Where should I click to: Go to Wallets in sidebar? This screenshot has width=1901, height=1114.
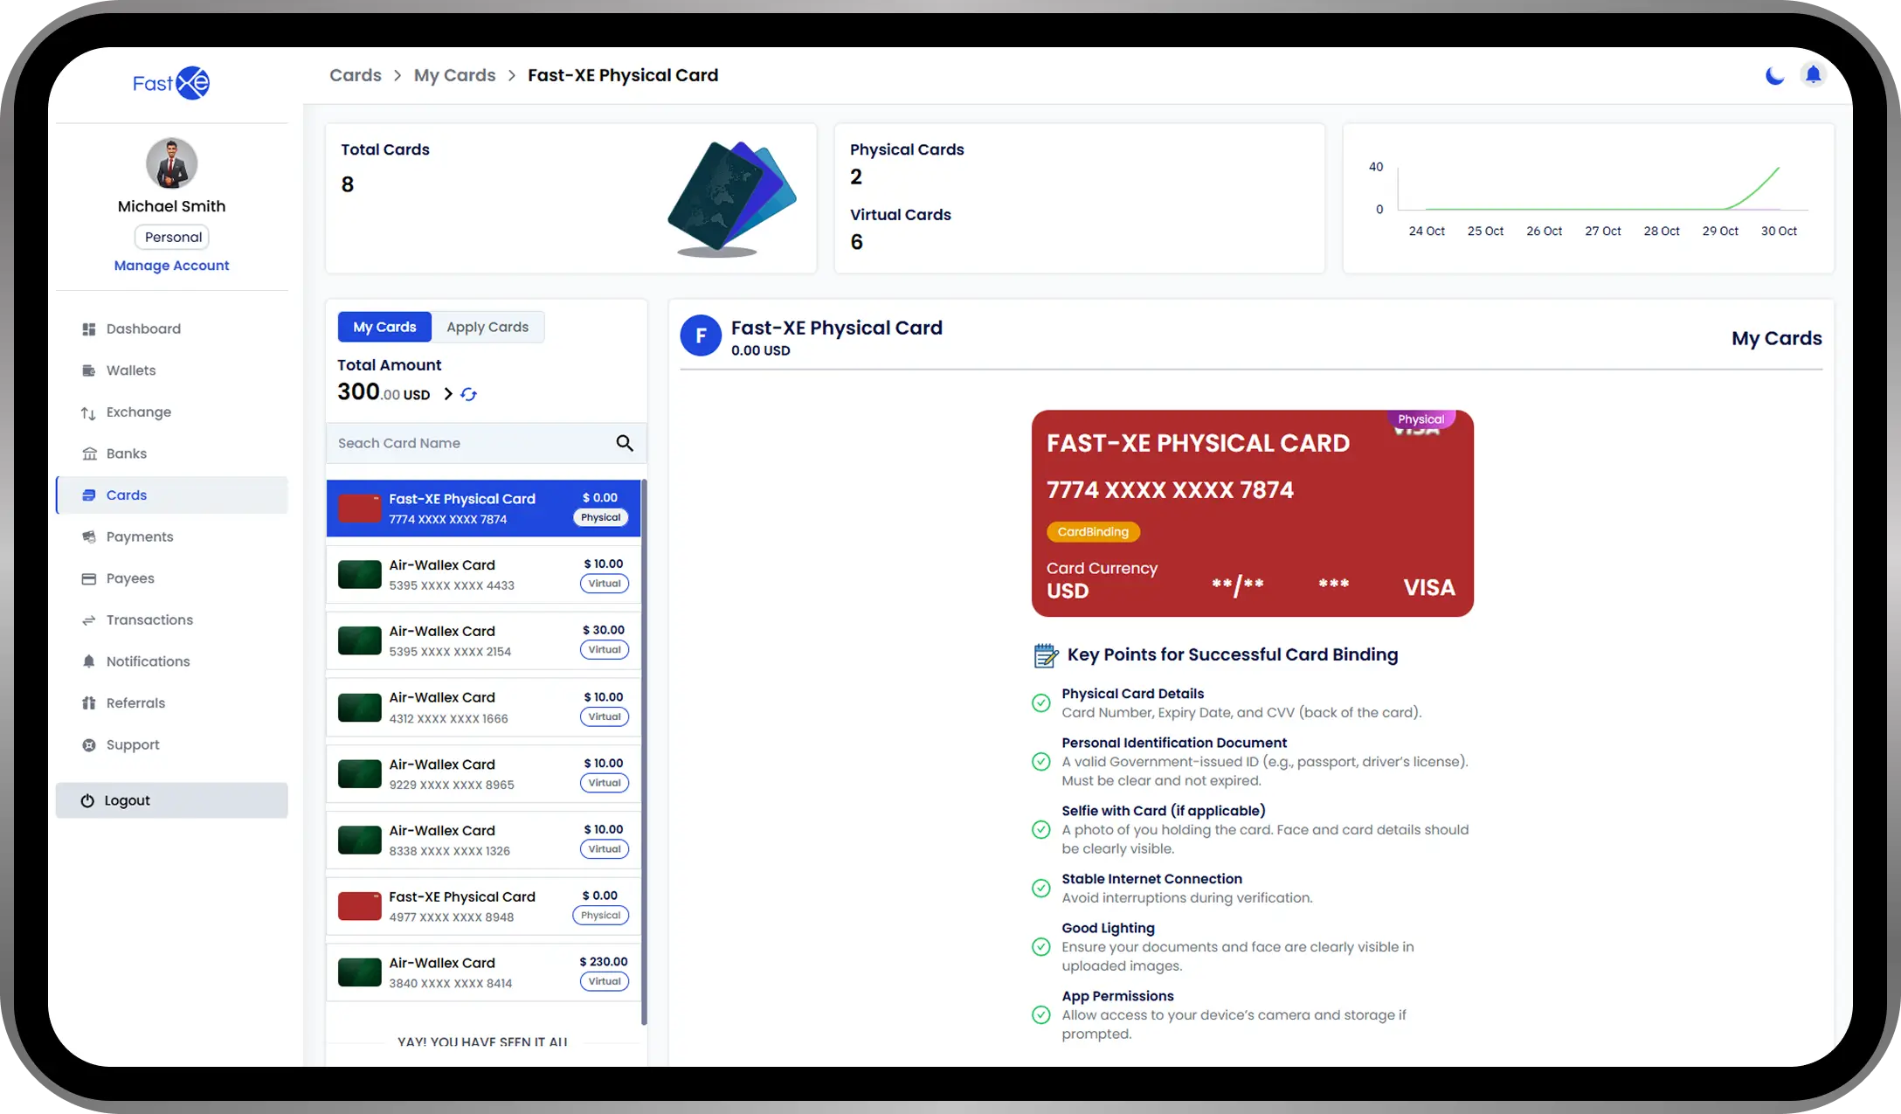[x=131, y=370]
